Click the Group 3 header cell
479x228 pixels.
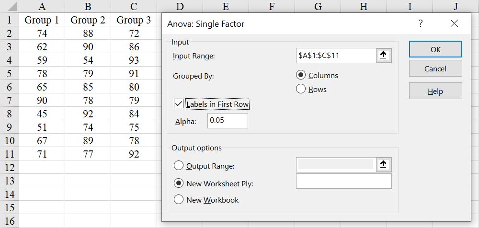134,20
